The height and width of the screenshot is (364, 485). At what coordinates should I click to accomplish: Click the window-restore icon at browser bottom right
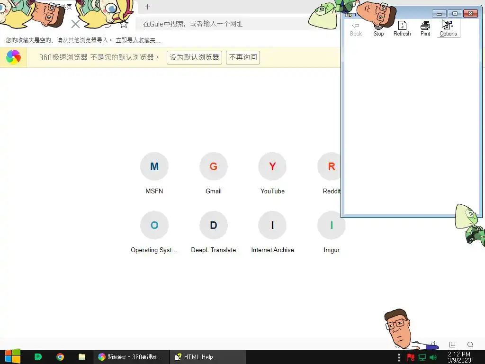tap(452, 344)
